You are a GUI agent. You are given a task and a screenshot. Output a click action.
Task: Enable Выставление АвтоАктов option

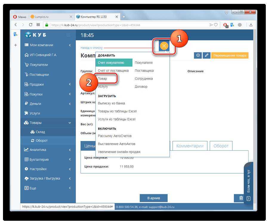[x=116, y=144]
